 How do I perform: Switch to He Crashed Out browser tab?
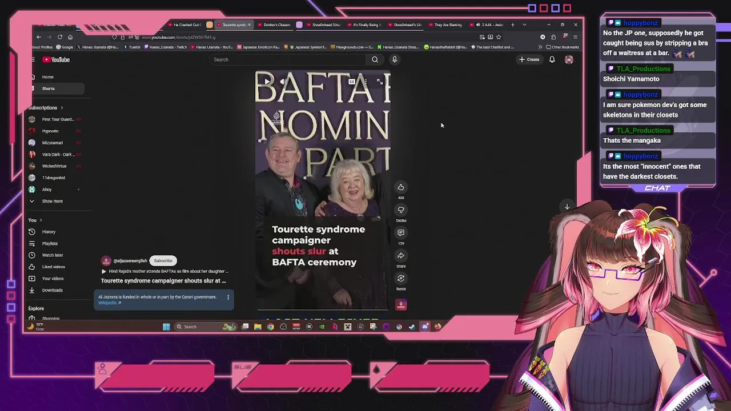tap(186, 25)
